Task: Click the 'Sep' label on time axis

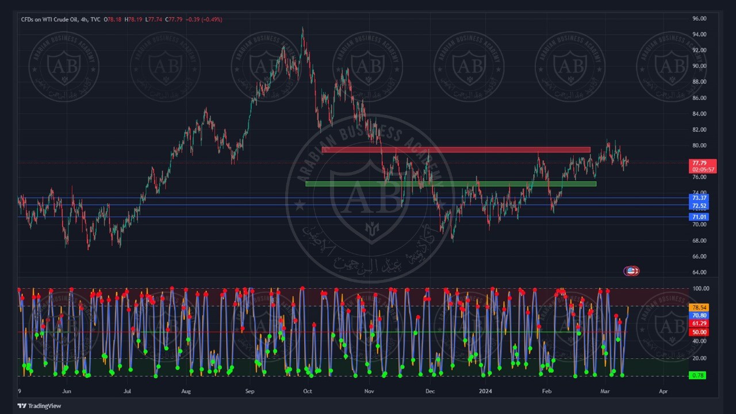Action: 249,392
